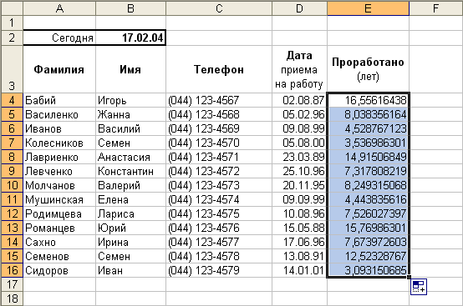Select row 2 header
463x306 pixels.
pos(12,38)
